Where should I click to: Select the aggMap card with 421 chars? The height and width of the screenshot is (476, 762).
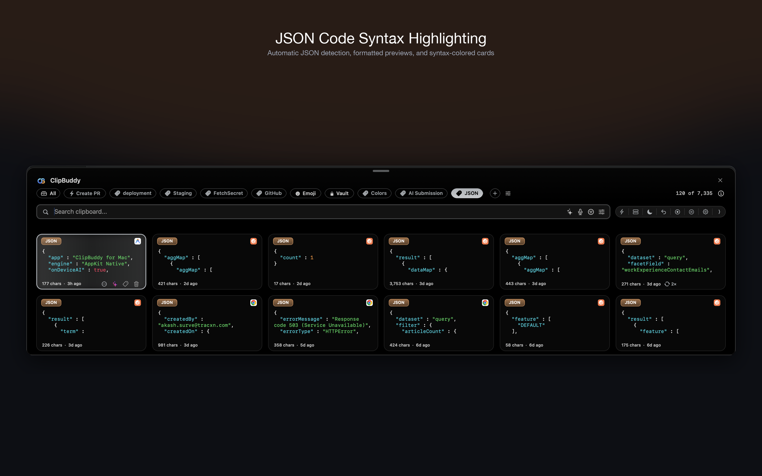click(x=207, y=262)
